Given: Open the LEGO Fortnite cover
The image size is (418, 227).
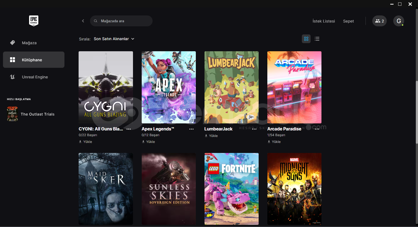Looking at the screenshot, I should tap(231, 189).
